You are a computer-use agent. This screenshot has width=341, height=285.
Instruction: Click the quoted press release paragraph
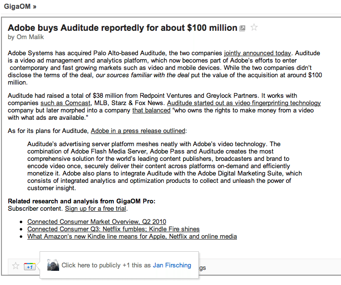click(165, 166)
